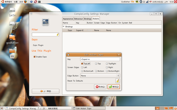Check the Right screen edge
Screen dimensions: 177x110
tap(107, 67)
